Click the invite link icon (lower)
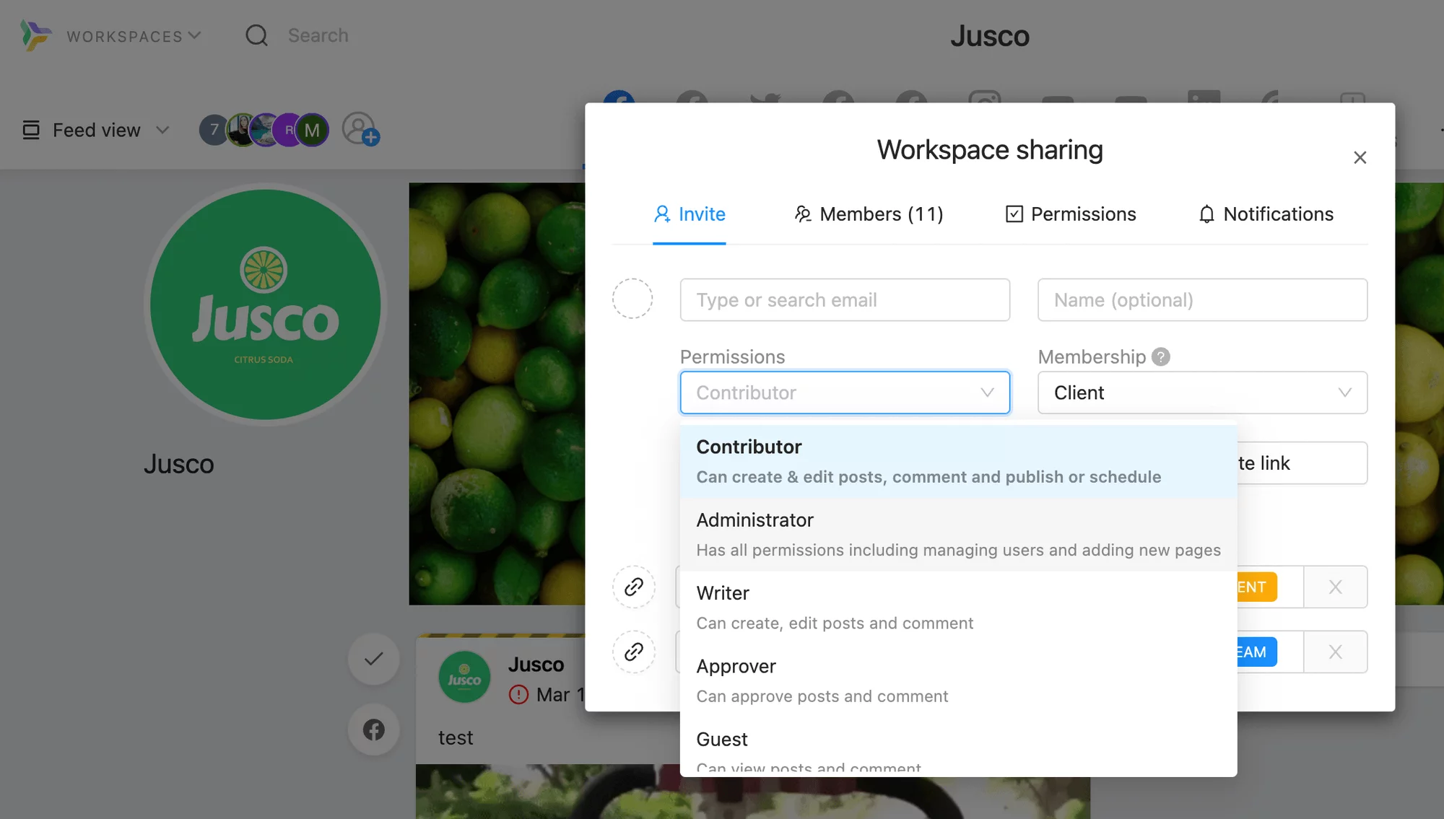The height and width of the screenshot is (819, 1444). pyautogui.click(x=632, y=652)
